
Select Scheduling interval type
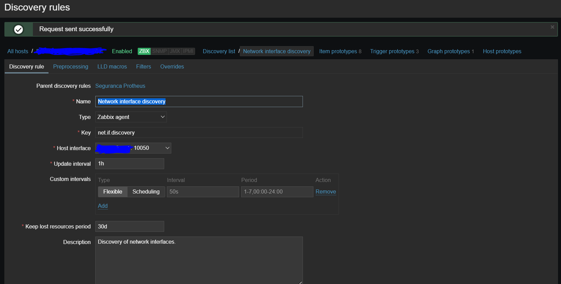click(x=146, y=192)
